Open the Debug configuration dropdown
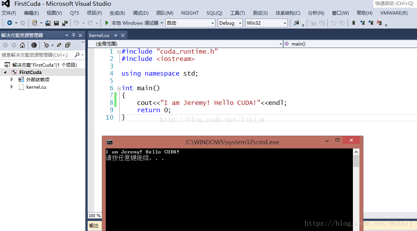 (x=240, y=23)
